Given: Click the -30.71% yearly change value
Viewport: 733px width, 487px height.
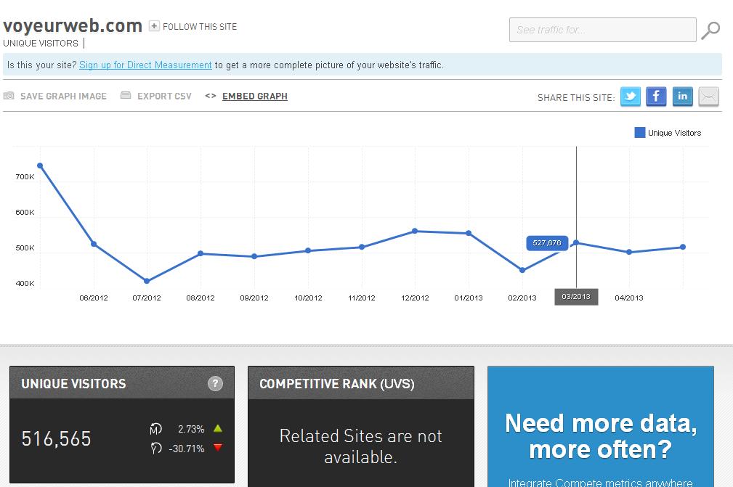Looking at the screenshot, I should coord(187,449).
